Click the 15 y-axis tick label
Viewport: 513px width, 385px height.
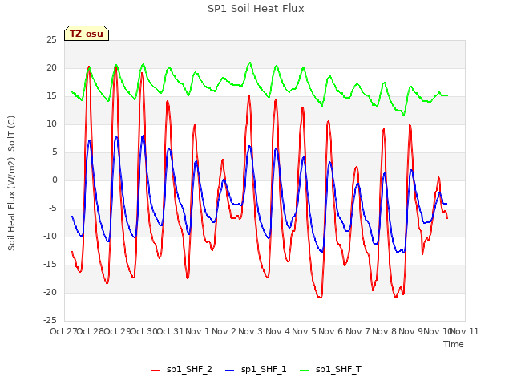[x=51, y=96]
